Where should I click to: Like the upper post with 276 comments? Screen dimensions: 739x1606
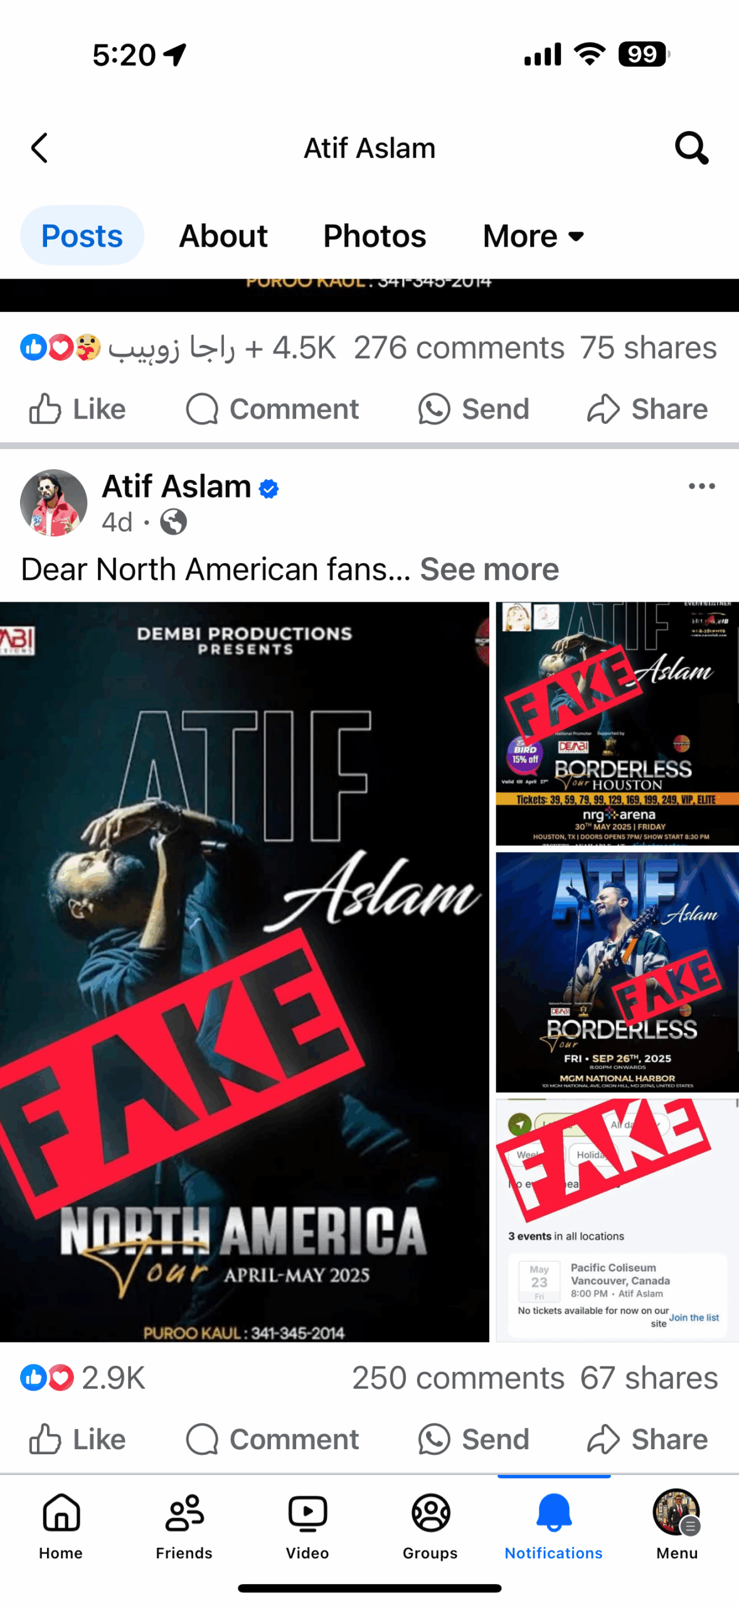coord(78,409)
